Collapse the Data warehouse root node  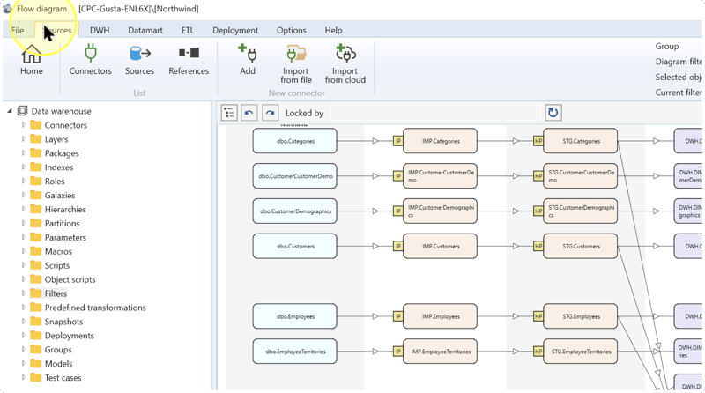pyautogui.click(x=10, y=111)
